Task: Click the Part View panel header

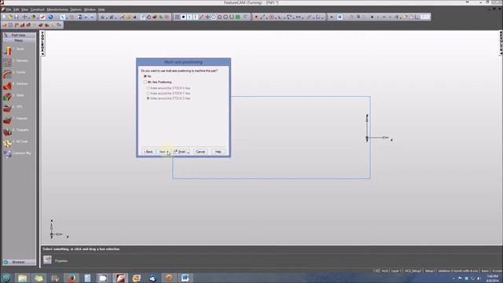Action: pyautogui.click(x=19, y=35)
